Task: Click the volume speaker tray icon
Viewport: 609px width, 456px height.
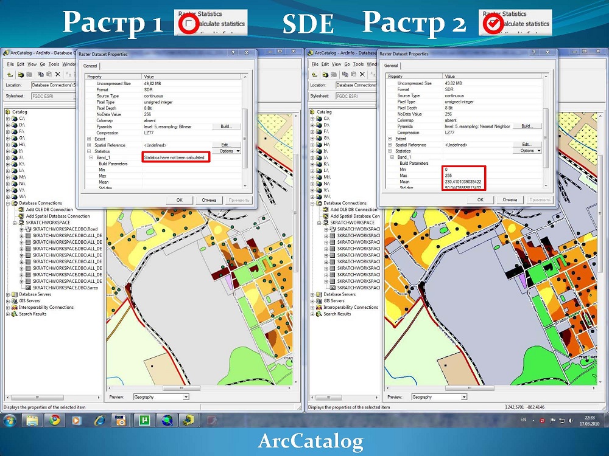Action: coord(571,420)
